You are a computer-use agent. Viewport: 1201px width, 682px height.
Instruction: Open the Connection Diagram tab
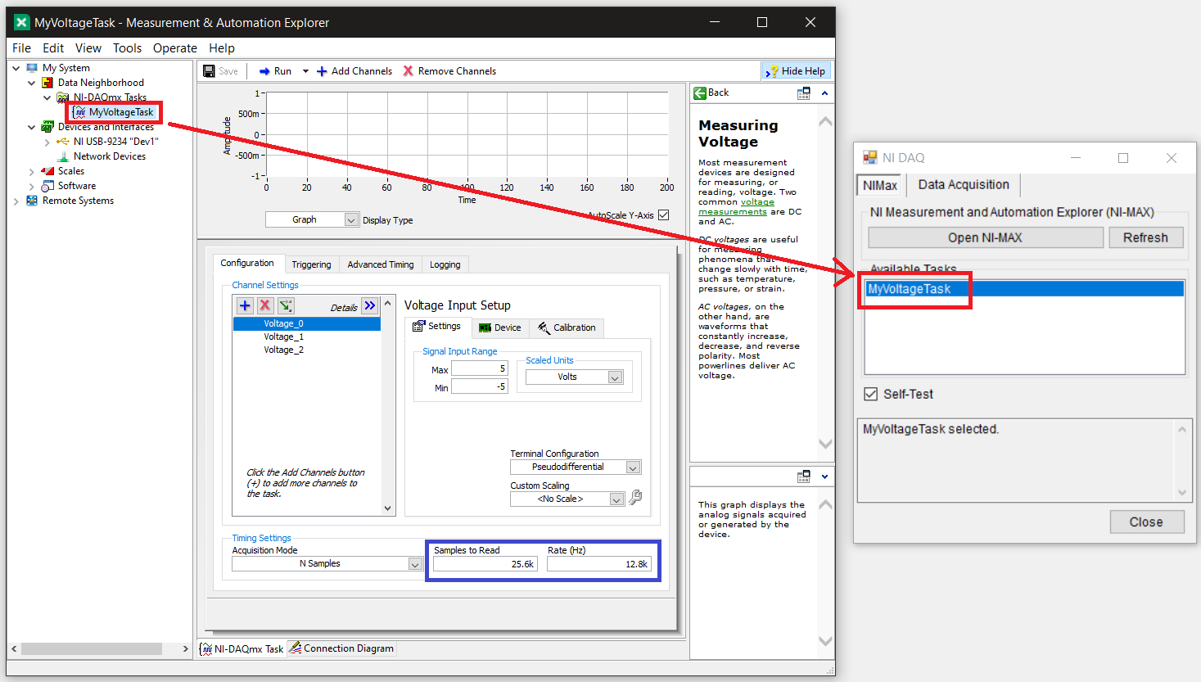coord(341,648)
